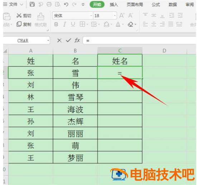Screen dimensions: 197x185
Task: Toggle Top align for cell text
Action: 145,15
